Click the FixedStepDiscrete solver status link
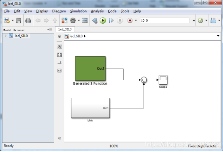 202,146
